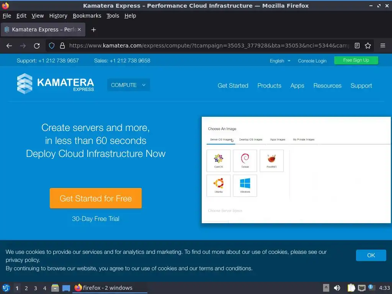This screenshot has height=294, width=392.
Task: Open the View menu
Action: click(x=38, y=16)
